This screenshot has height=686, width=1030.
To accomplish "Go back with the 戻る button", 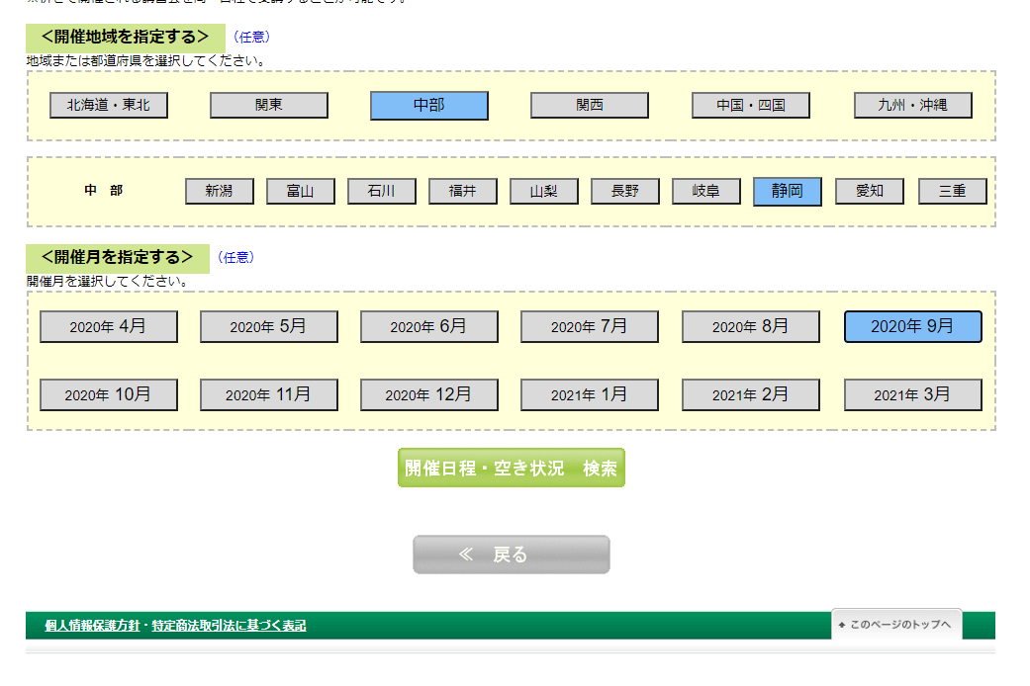I will pos(511,555).
